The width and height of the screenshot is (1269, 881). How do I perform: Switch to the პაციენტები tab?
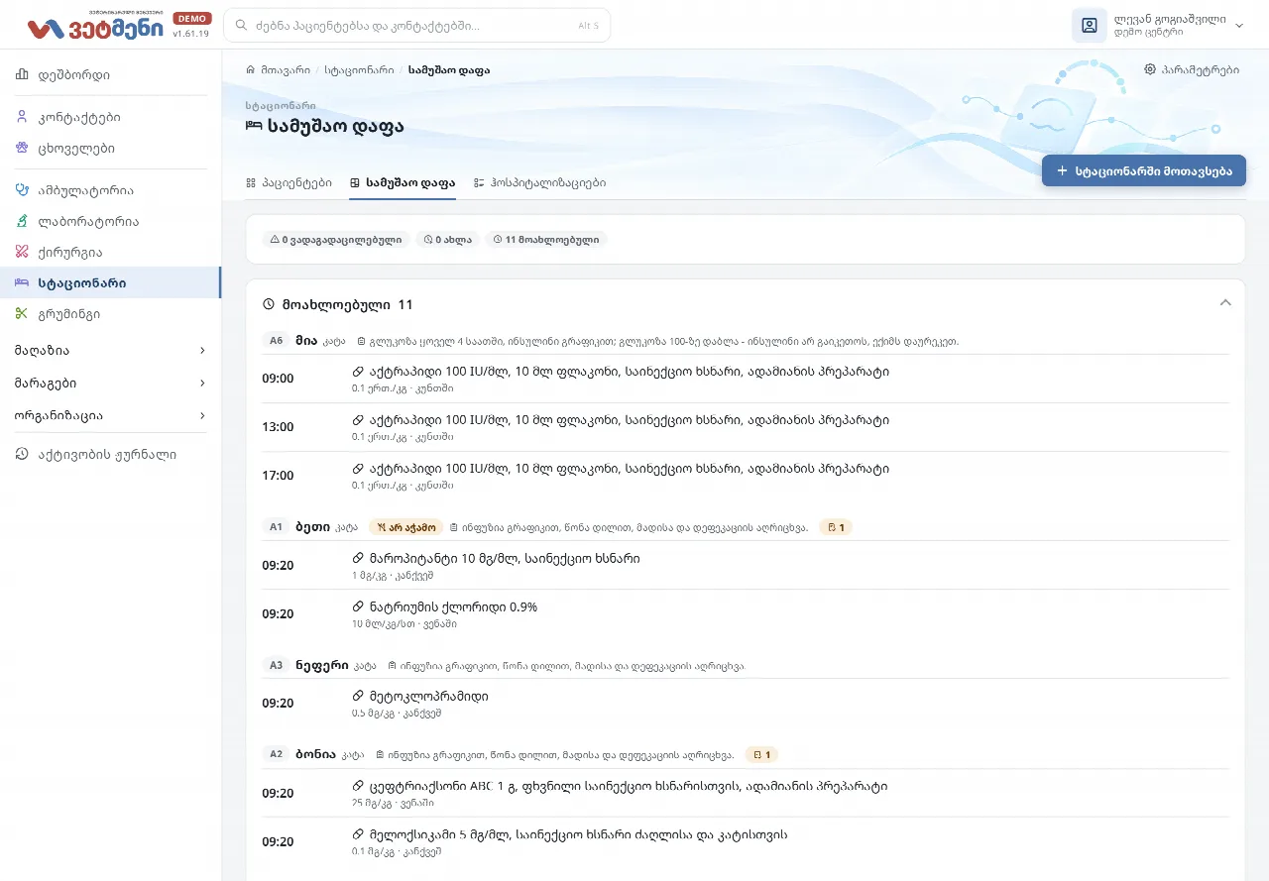coord(288,182)
